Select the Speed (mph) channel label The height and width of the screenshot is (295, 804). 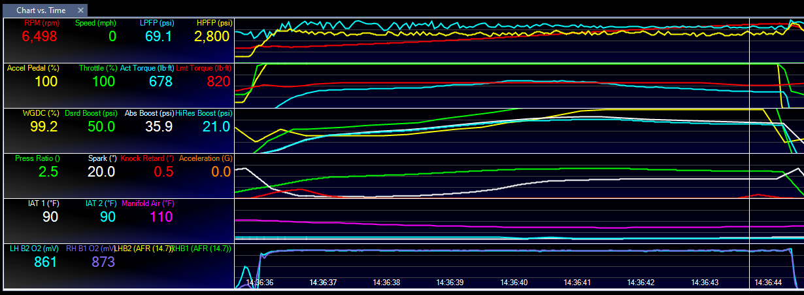coord(95,23)
